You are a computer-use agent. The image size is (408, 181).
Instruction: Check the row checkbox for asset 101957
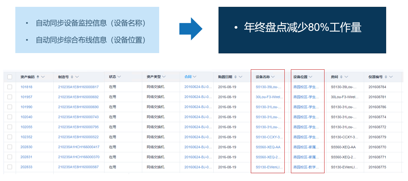point(10,97)
